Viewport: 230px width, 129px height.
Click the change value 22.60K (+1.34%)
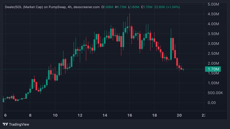[167, 7]
